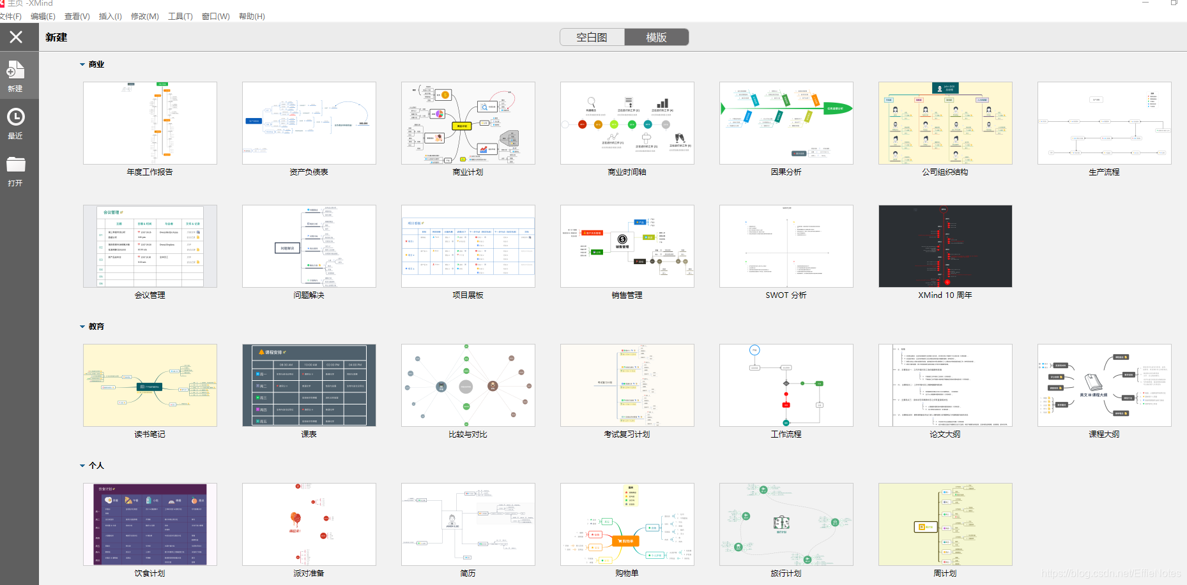The image size is (1187, 585).
Task: Select the 商业计划 template thumbnail
Action: click(468, 123)
